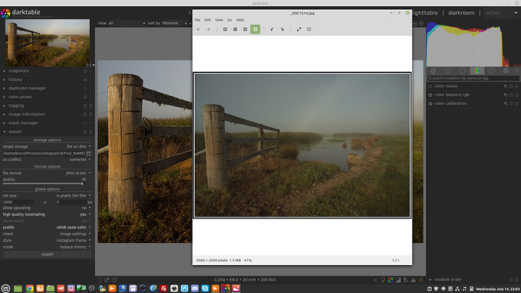Disable the color balance rgb module
Screen dimensions: 521x293
(x=430, y=95)
